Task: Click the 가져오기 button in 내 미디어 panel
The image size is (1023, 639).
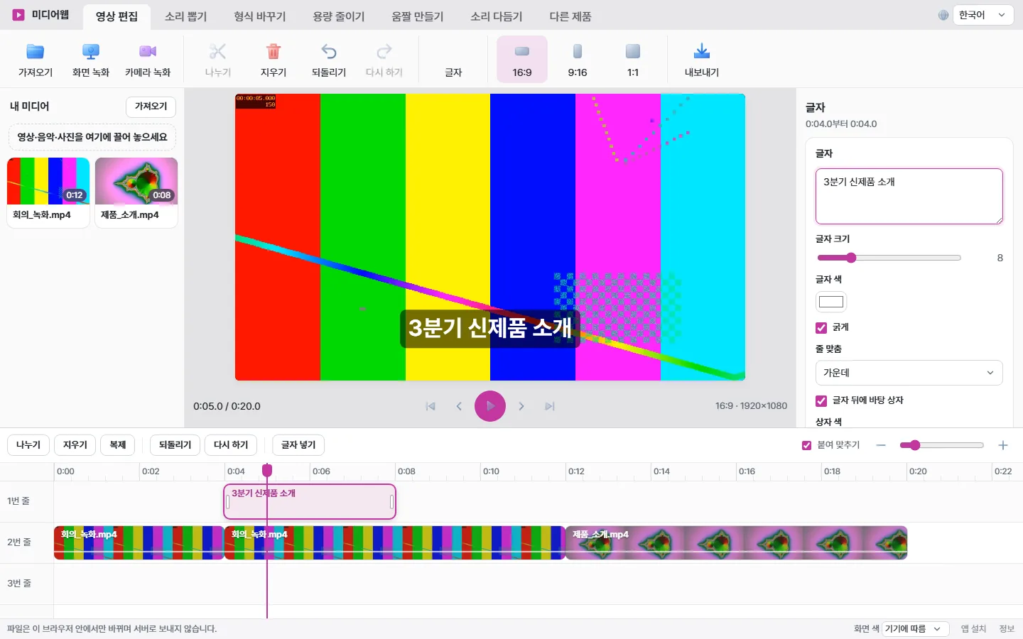Action: 151,106
